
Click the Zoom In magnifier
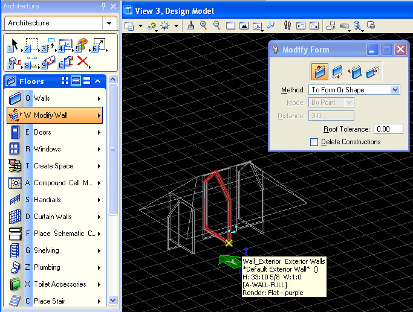click(203, 25)
